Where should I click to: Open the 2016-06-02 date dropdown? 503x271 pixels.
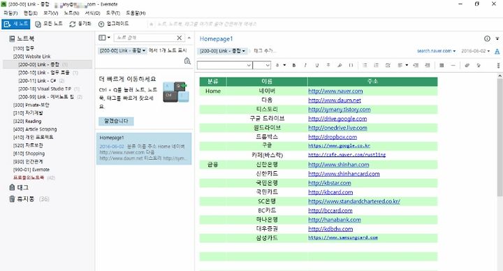[x=476, y=51]
